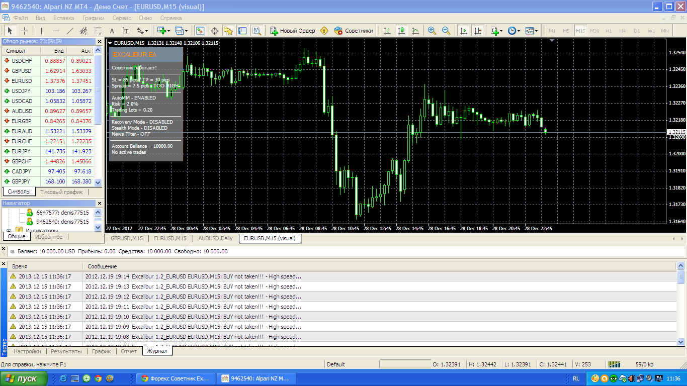687x386 pixels.
Task: Toggle the Strategy Tester panel icon
Action: click(x=256, y=31)
